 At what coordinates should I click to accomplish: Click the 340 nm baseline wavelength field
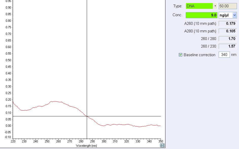[x=224, y=55]
